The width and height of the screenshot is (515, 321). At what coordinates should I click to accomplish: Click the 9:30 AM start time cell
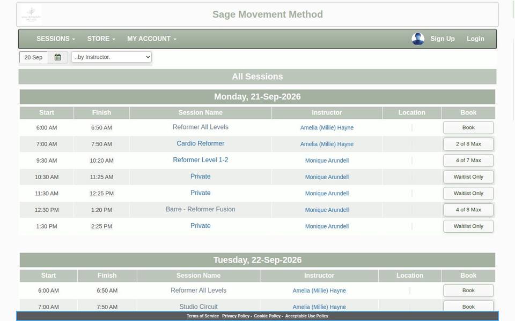tap(47, 160)
